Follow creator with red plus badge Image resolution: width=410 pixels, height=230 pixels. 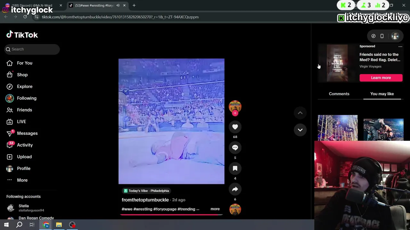pyautogui.click(x=235, y=113)
